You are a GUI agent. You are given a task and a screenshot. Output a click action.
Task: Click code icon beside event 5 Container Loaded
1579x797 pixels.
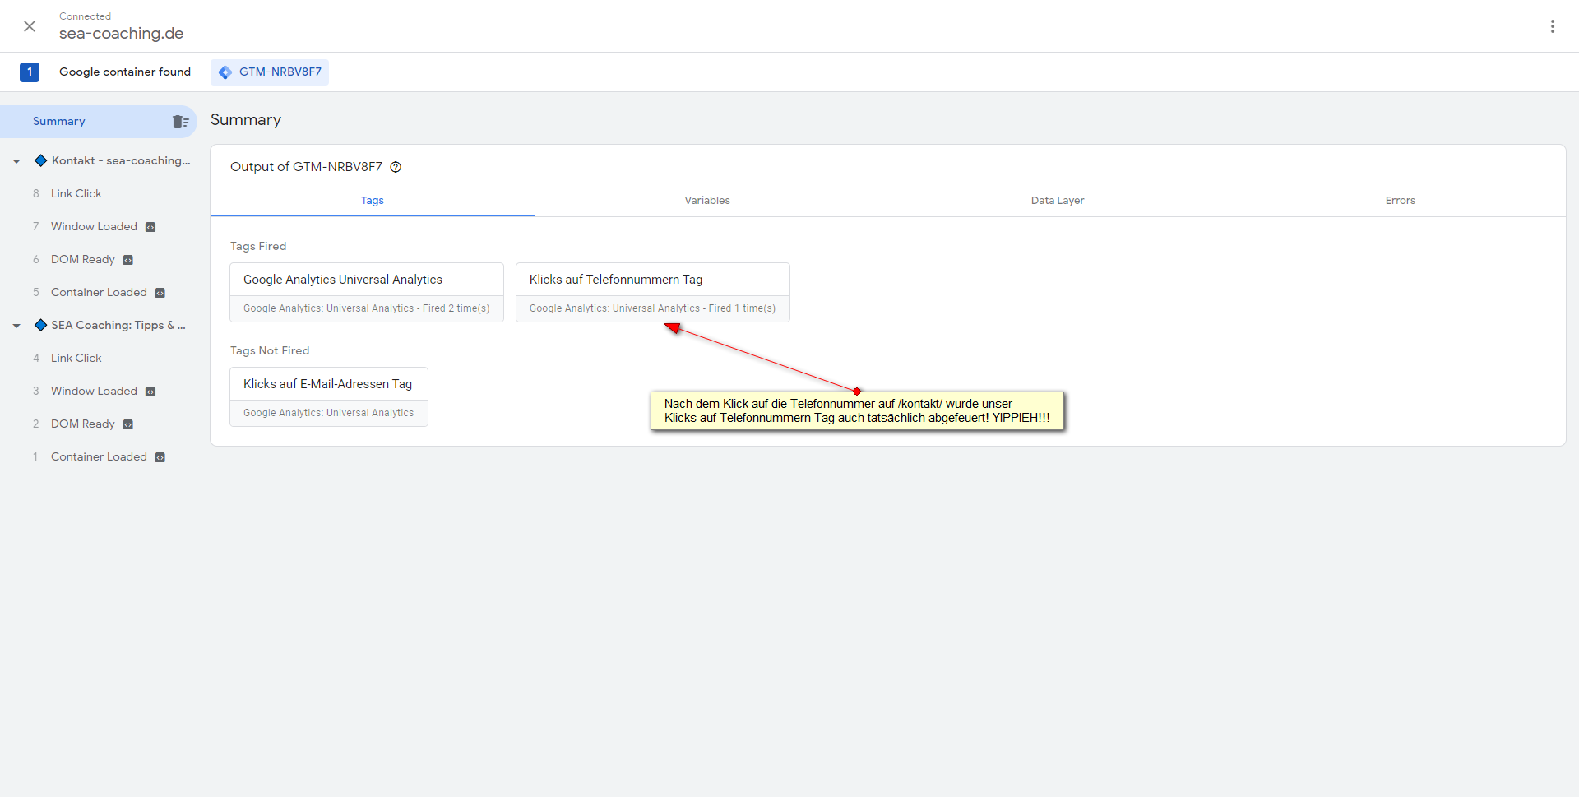[160, 293]
